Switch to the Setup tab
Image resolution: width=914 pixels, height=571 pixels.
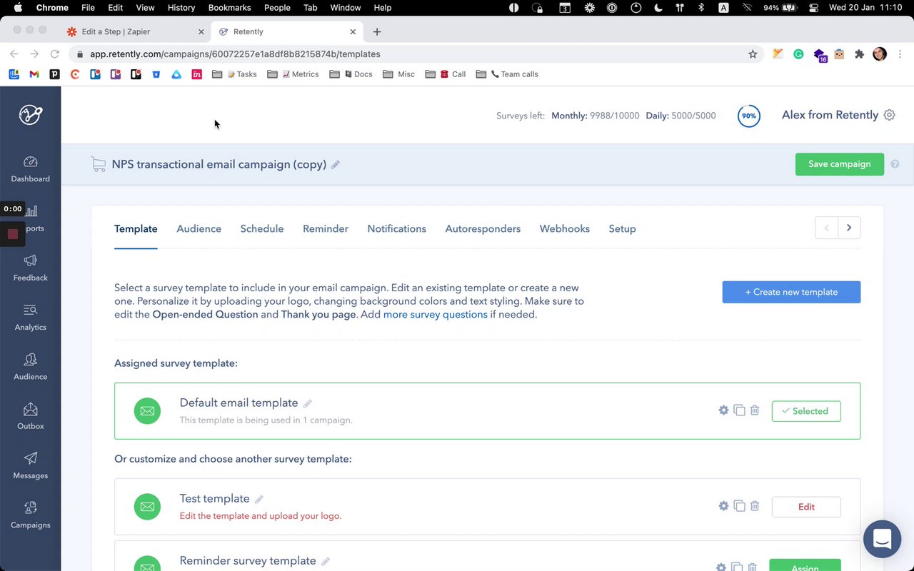click(622, 229)
